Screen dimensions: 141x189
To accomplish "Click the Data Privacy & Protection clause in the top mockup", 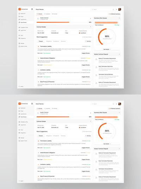I will pos(64,84).
